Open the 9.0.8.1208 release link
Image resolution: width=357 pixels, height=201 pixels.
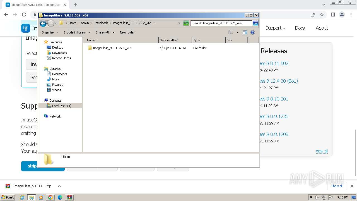pyautogui.click(x=274, y=134)
